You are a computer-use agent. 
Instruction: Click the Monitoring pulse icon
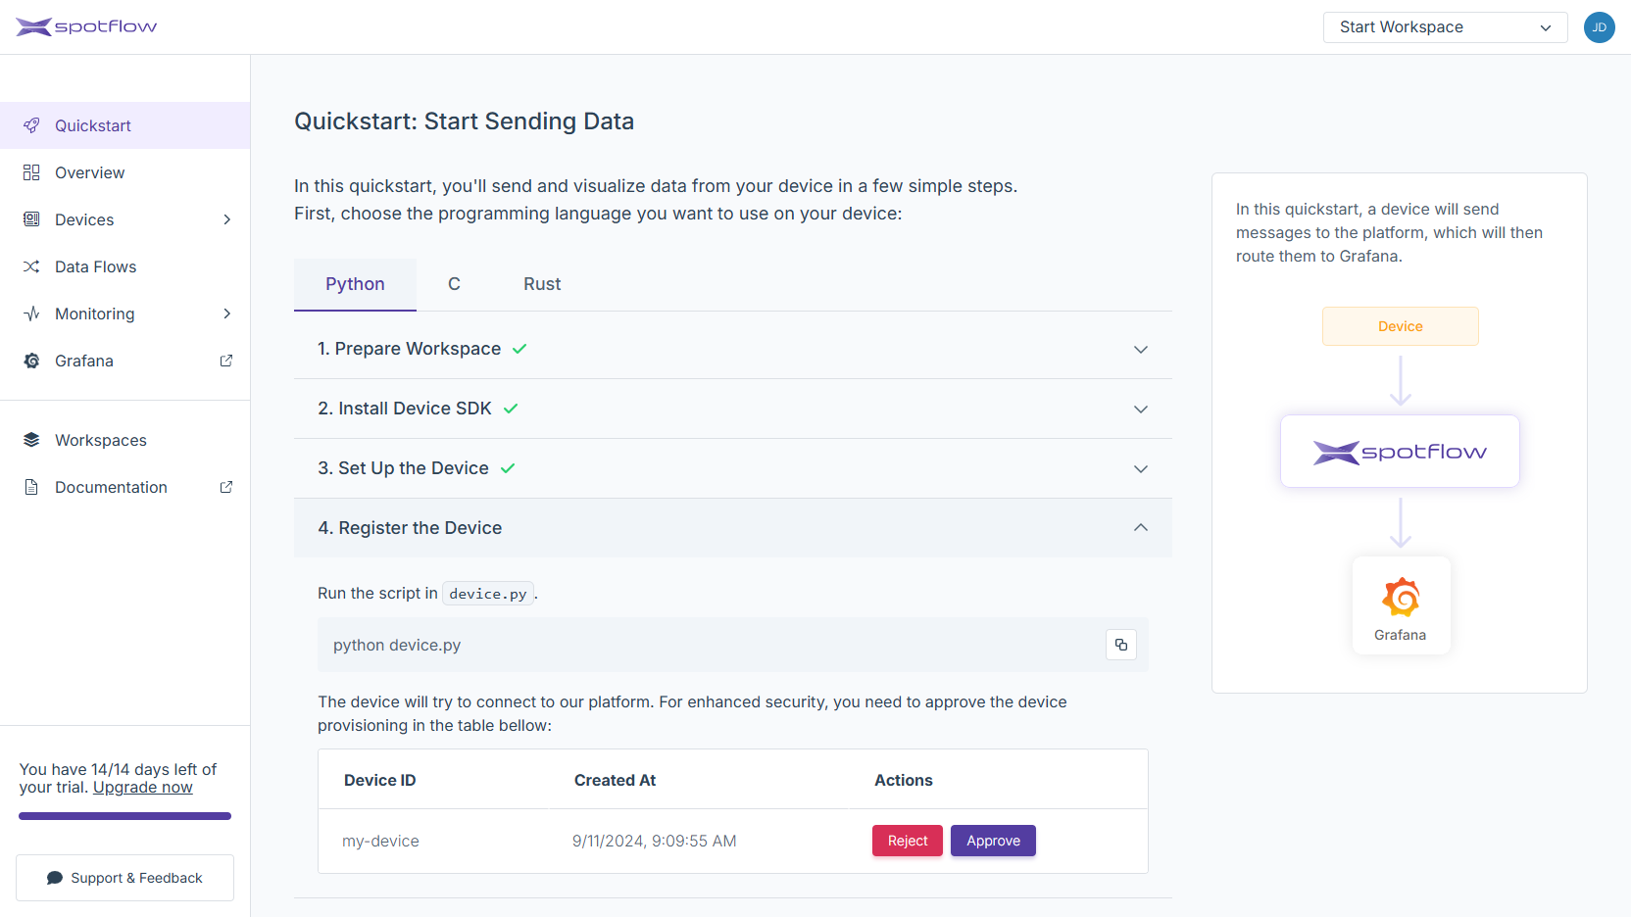click(31, 314)
